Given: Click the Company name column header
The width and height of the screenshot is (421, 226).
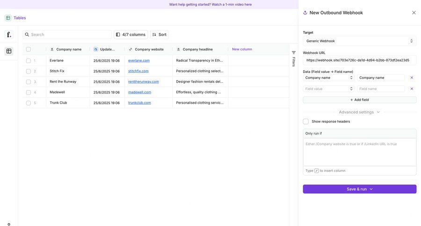Looking at the screenshot, I should [x=68, y=49].
